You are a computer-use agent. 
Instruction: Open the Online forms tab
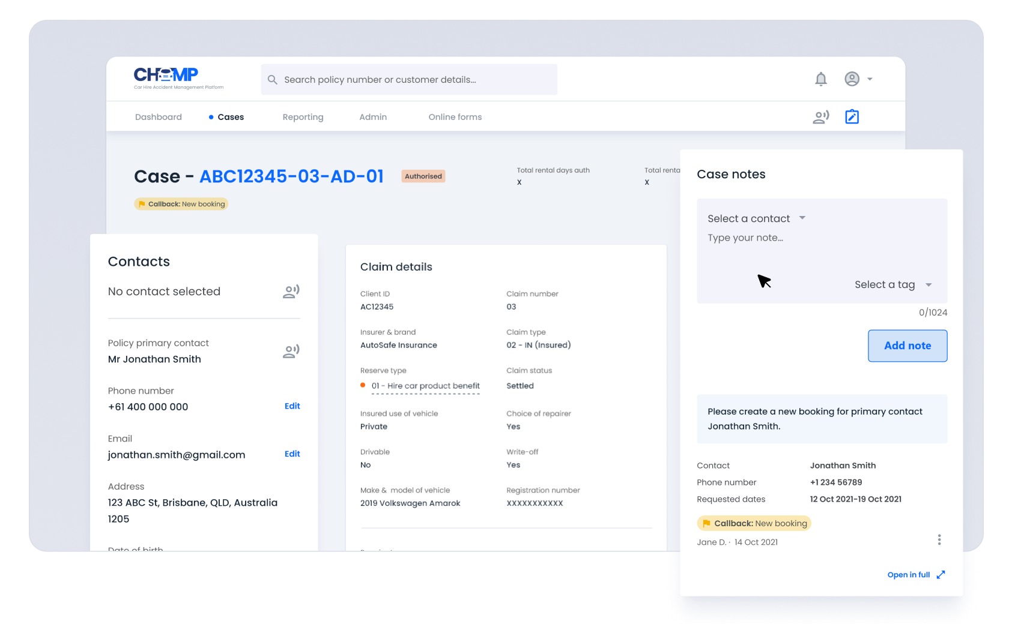(x=455, y=117)
